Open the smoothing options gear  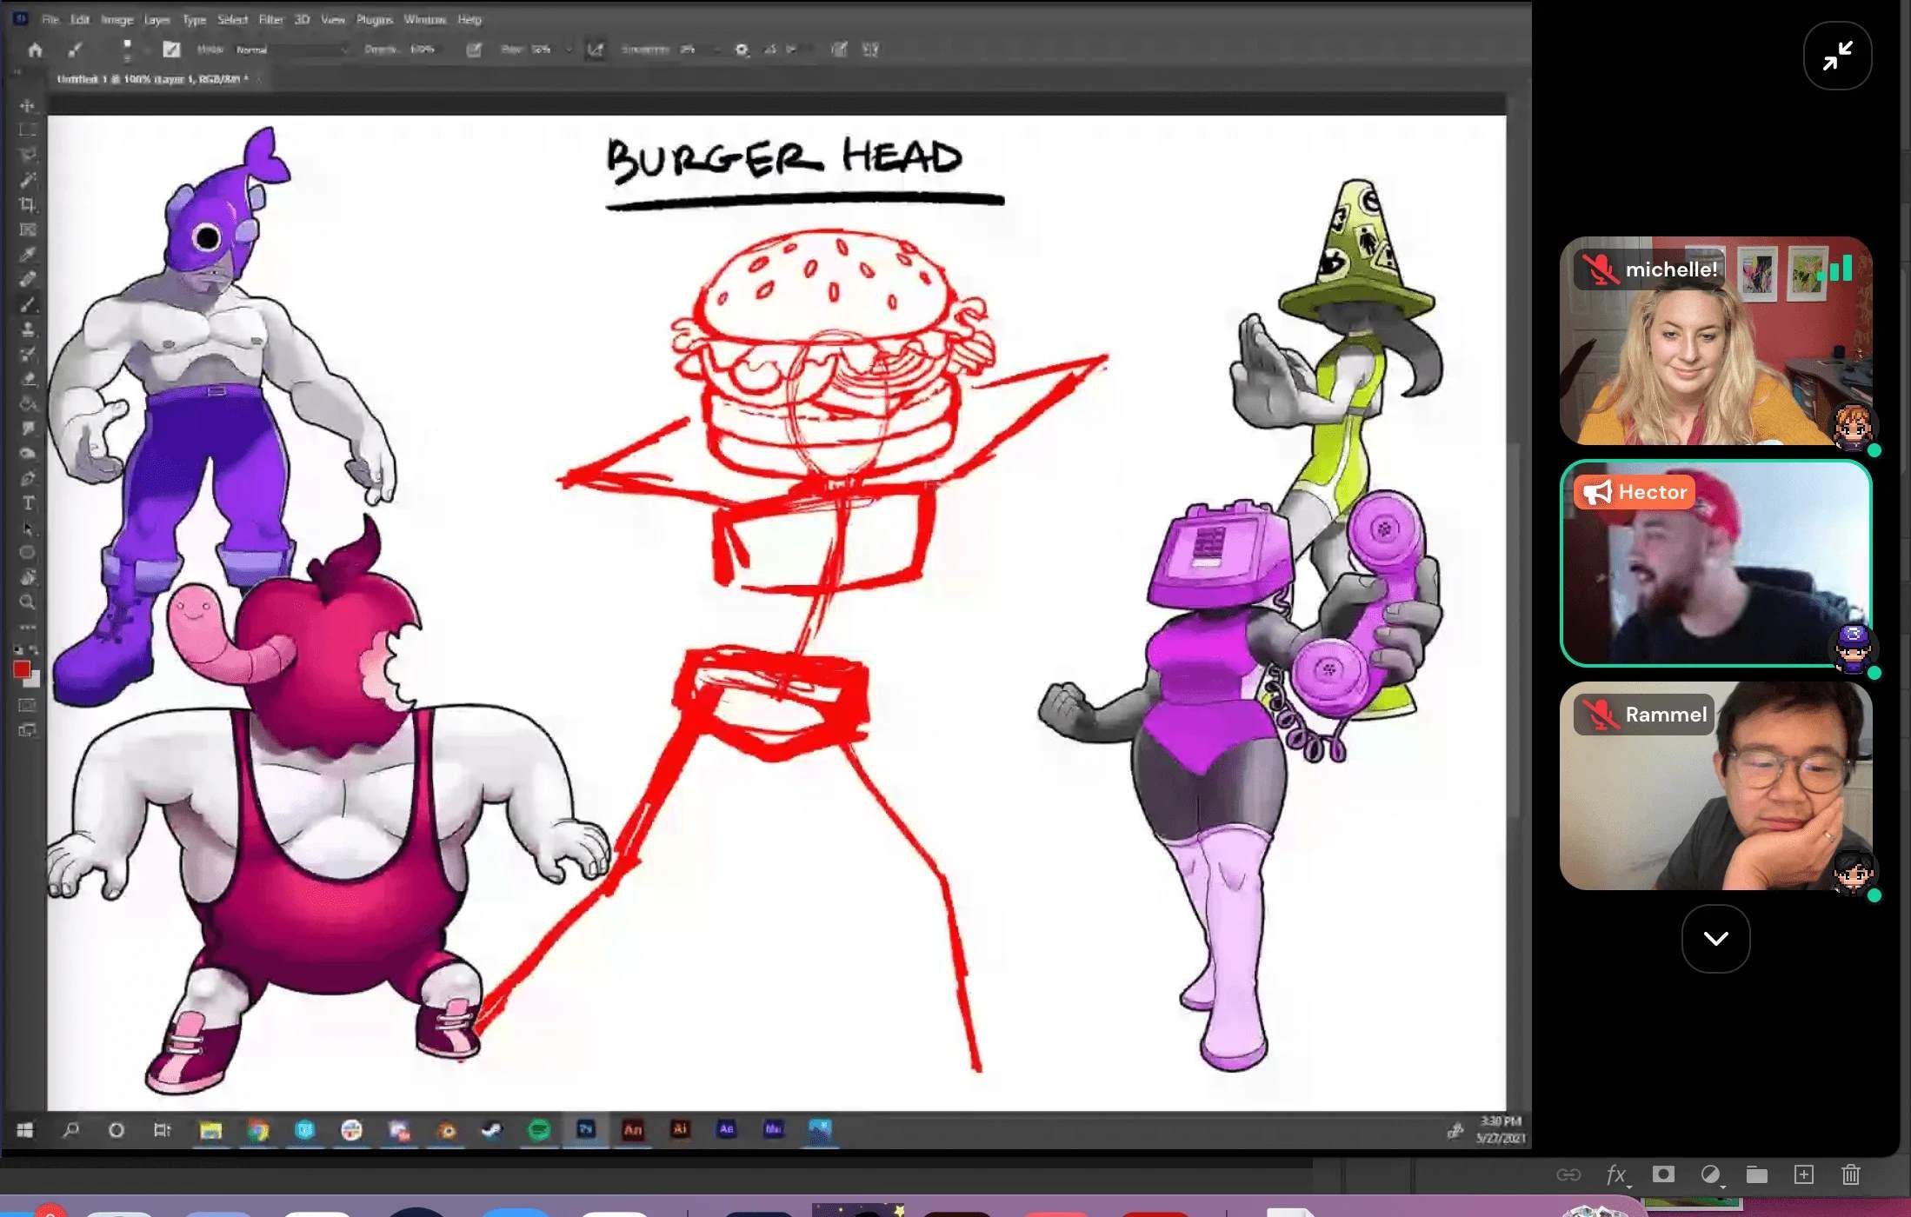pos(742,50)
